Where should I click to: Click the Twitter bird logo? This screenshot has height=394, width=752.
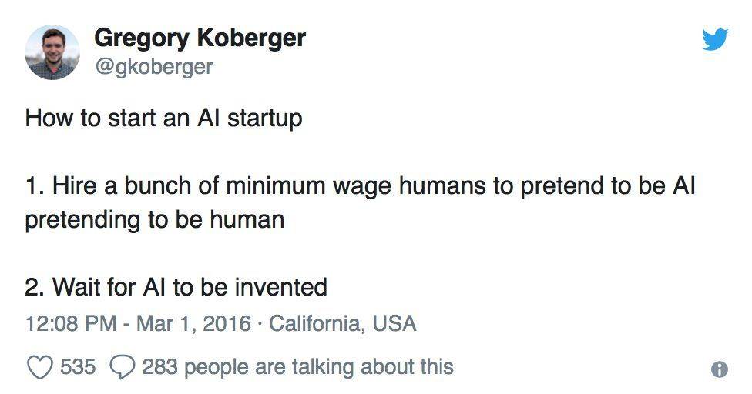pyautogui.click(x=715, y=40)
